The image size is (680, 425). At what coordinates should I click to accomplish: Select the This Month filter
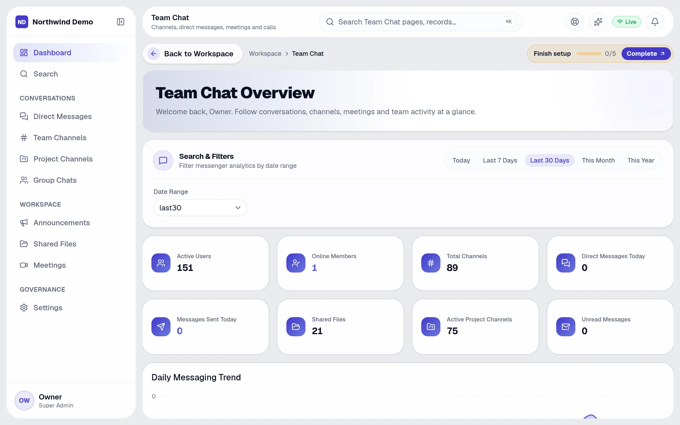click(x=598, y=160)
